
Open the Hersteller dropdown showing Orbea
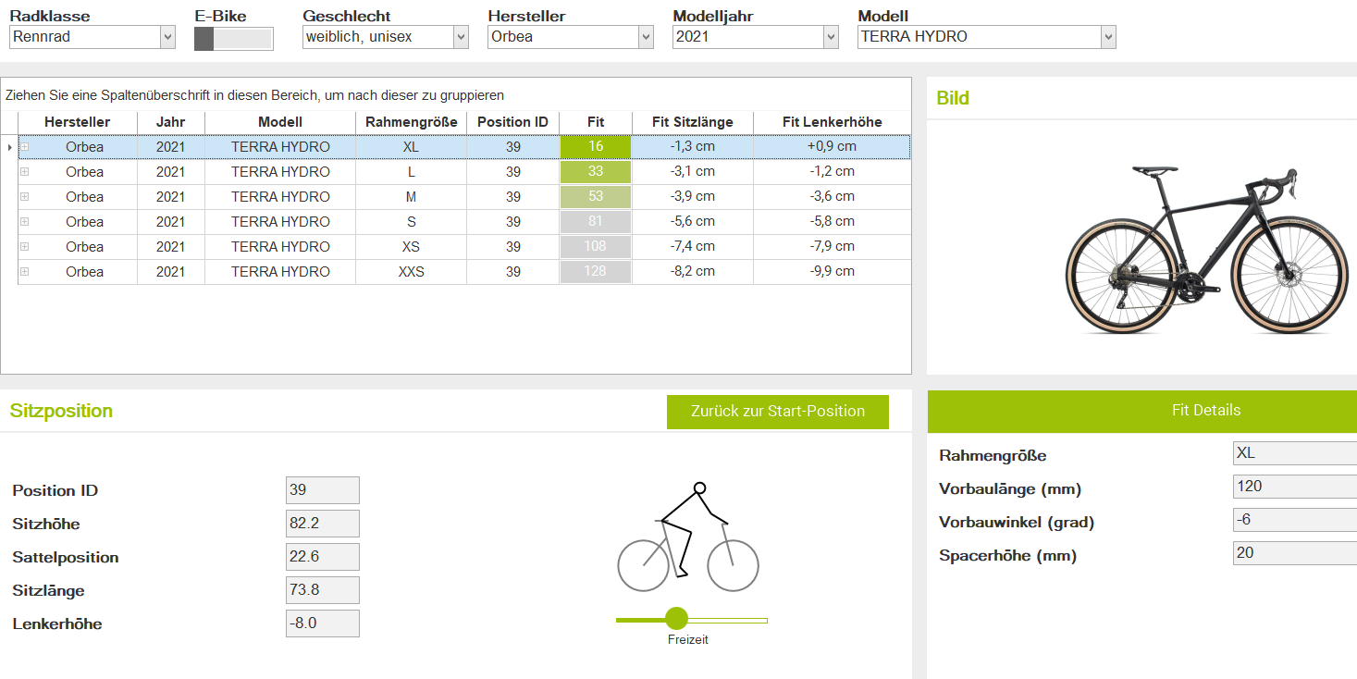(646, 37)
